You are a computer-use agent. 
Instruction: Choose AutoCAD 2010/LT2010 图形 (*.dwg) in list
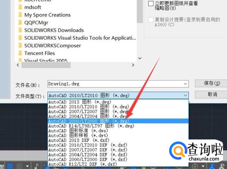pos(118,107)
